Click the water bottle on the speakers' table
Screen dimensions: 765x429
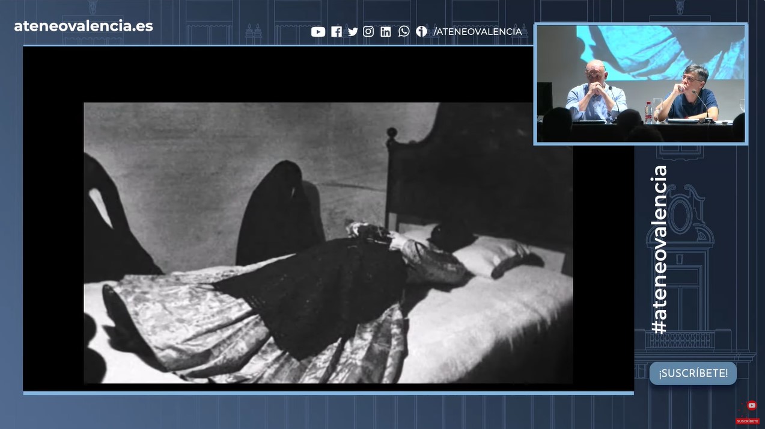[648, 112]
